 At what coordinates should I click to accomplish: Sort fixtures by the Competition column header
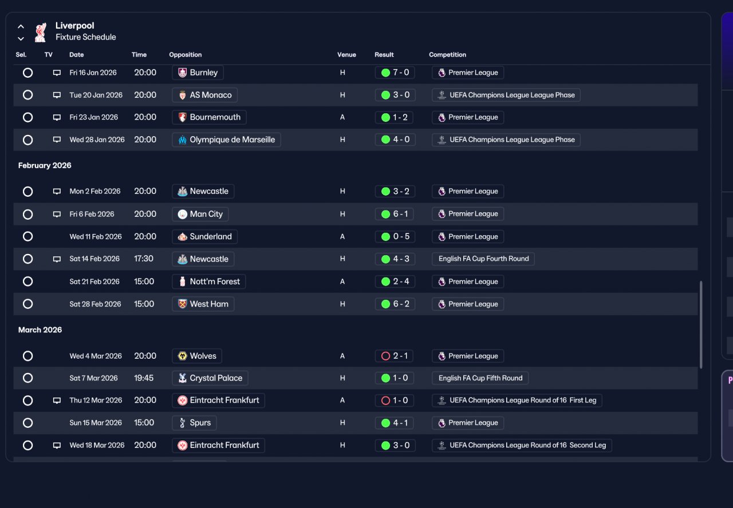tap(448, 55)
